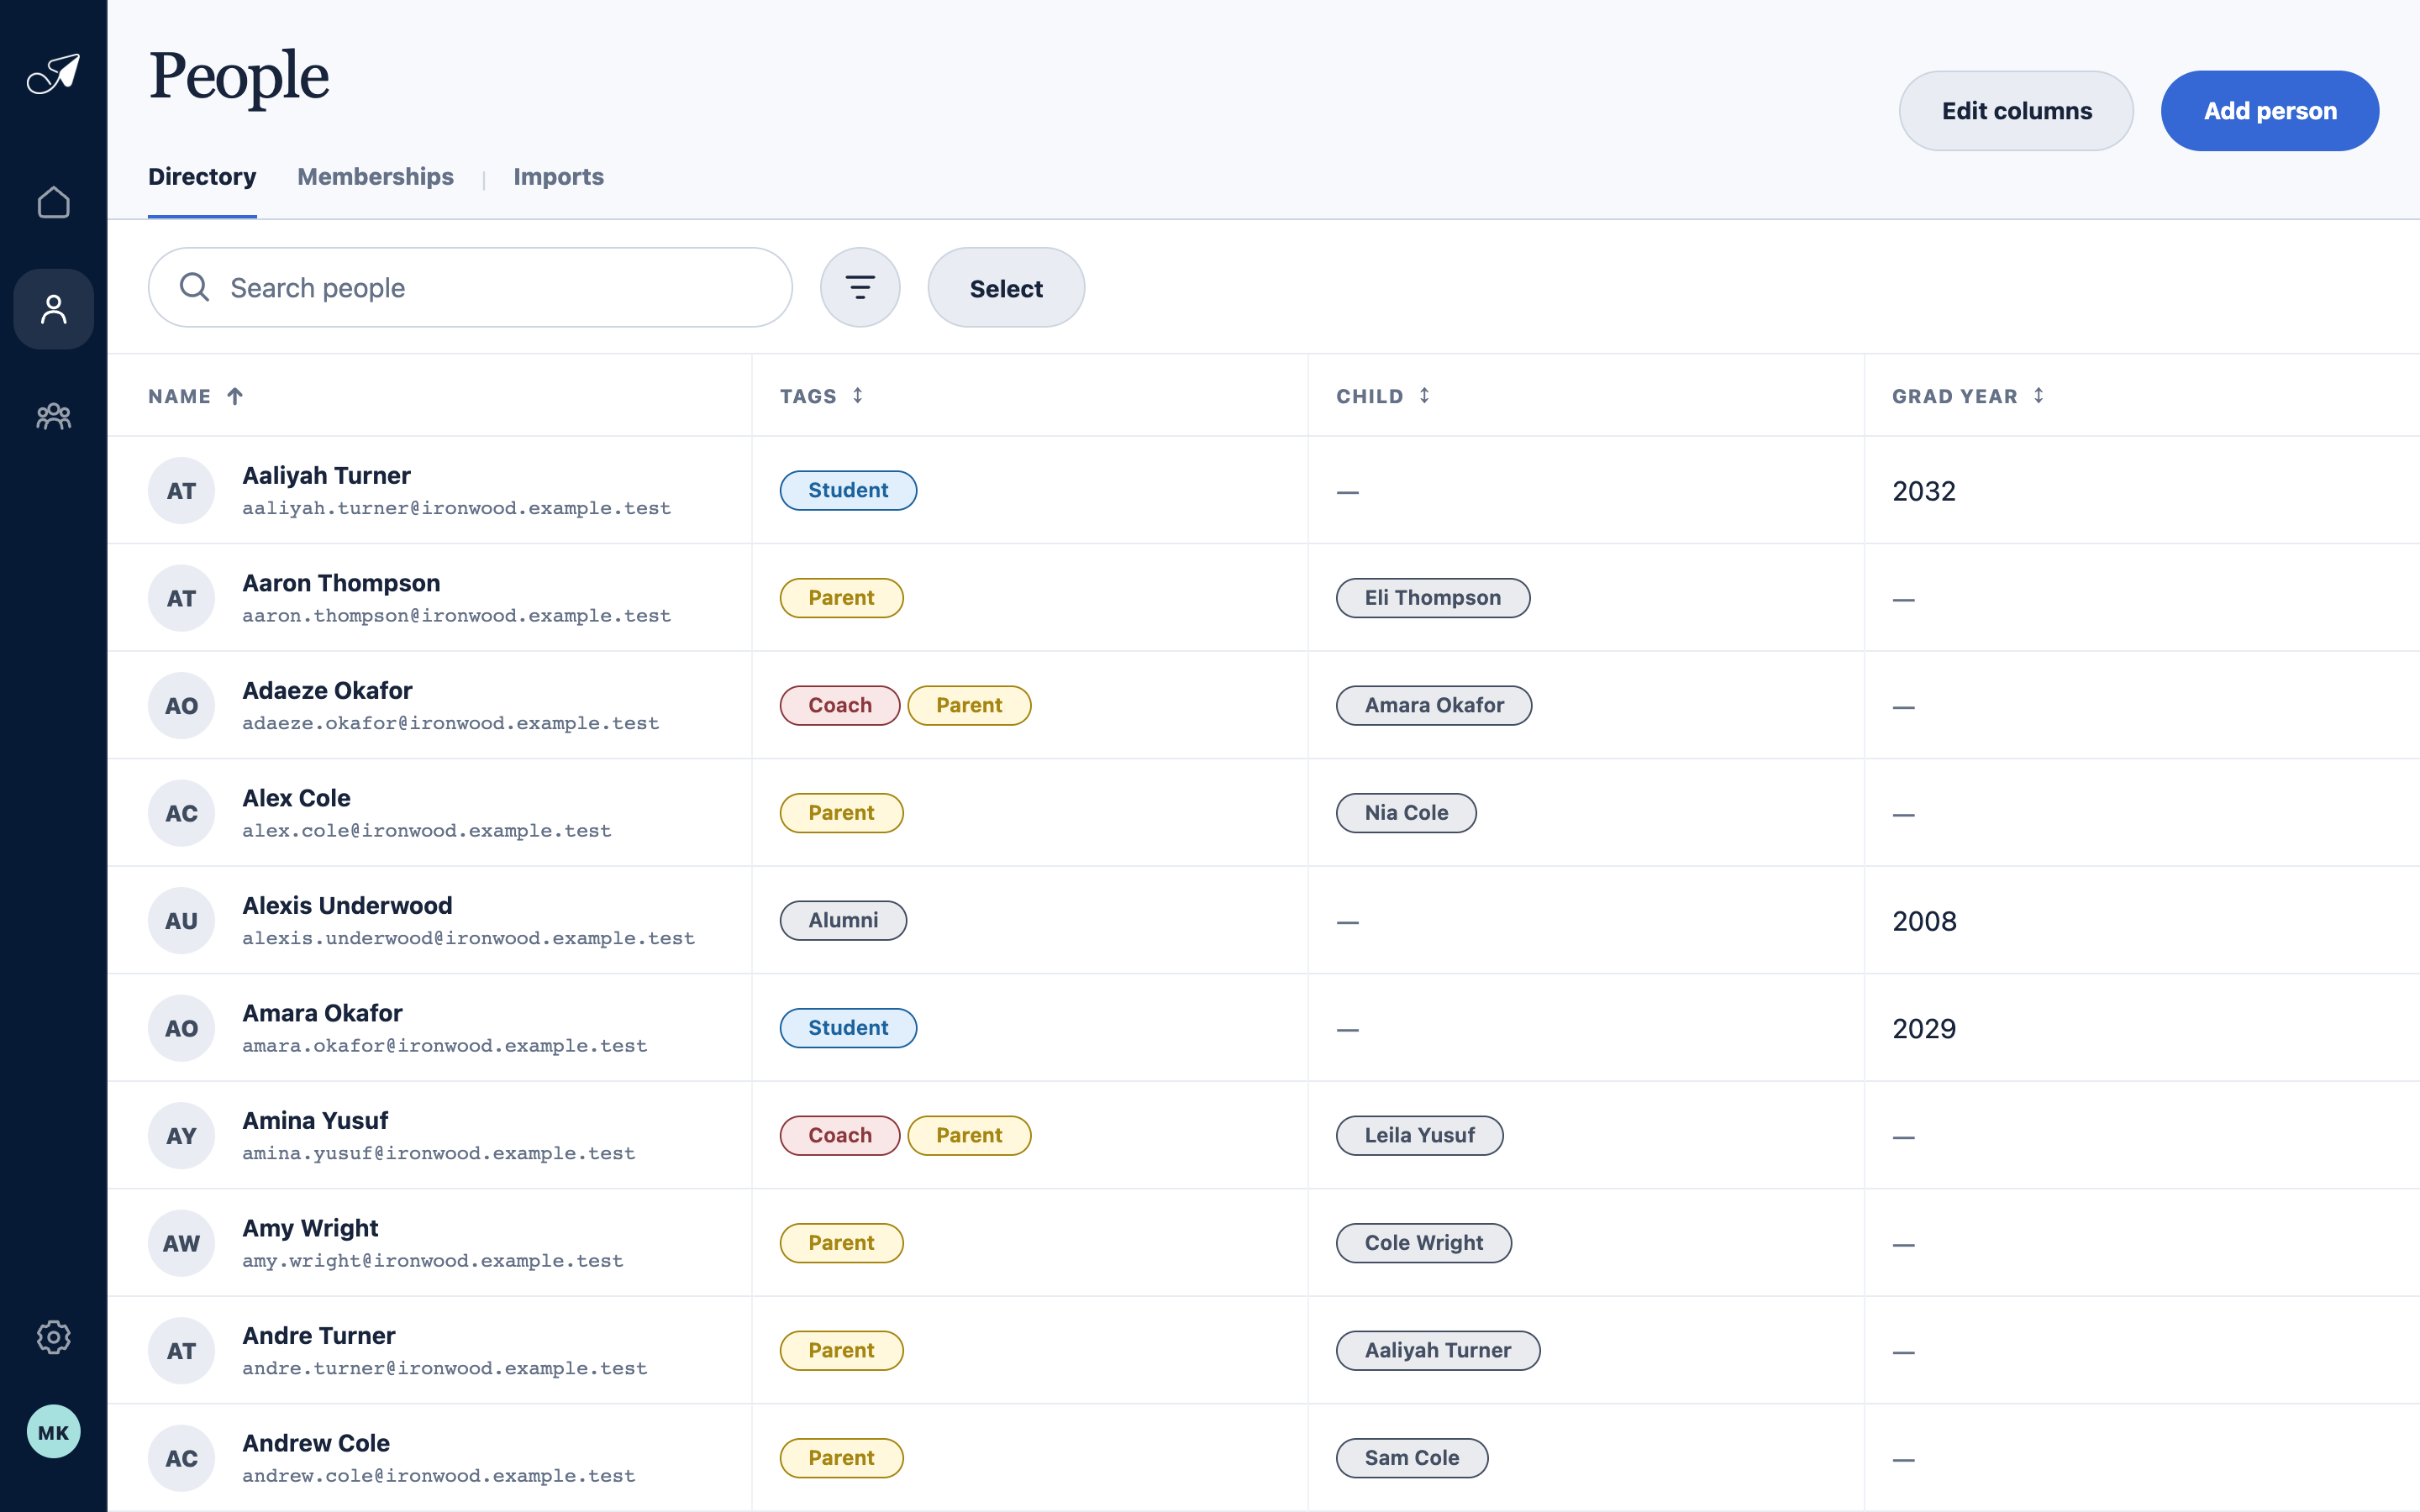Open the filter icon button
The height and width of the screenshot is (1512, 2420).
pos(860,288)
